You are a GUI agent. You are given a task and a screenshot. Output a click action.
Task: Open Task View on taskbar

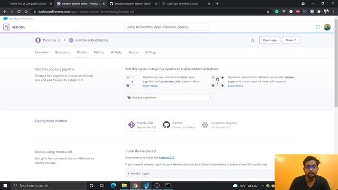coord(102,185)
